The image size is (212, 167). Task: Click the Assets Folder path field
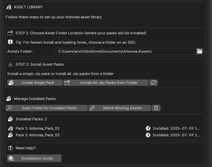(126, 51)
